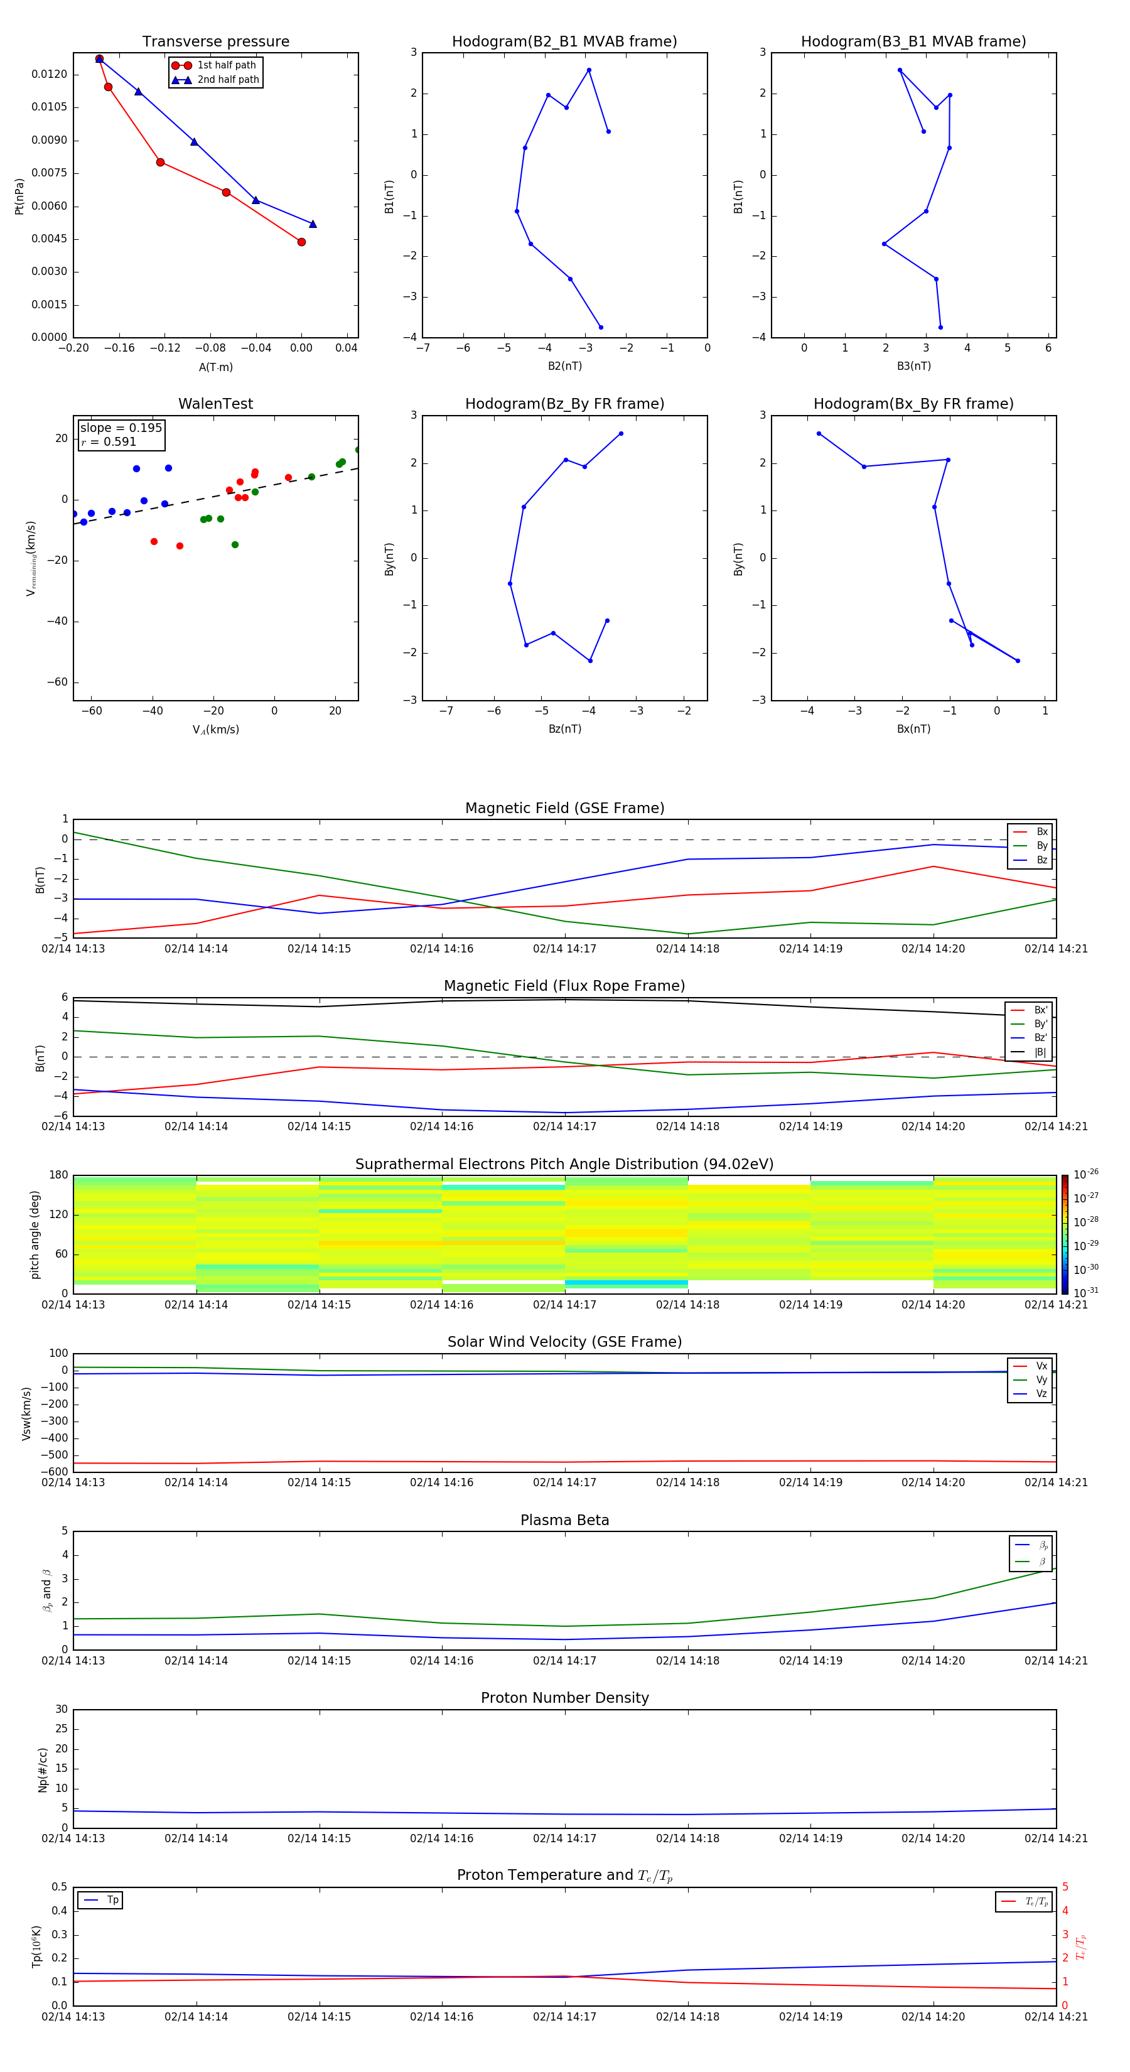The width and height of the screenshot is (1130, 2072).
Task: Click the blue triangle endpoint of 2nd half path
Action: pos(313,224)
